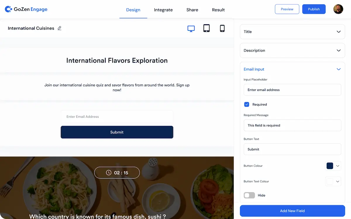The image size is (351, 219).
Task: Click the Required Message text field
Action: pos(292,125)
